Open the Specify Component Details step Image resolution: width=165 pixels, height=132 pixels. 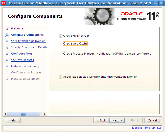click(29, 47)
